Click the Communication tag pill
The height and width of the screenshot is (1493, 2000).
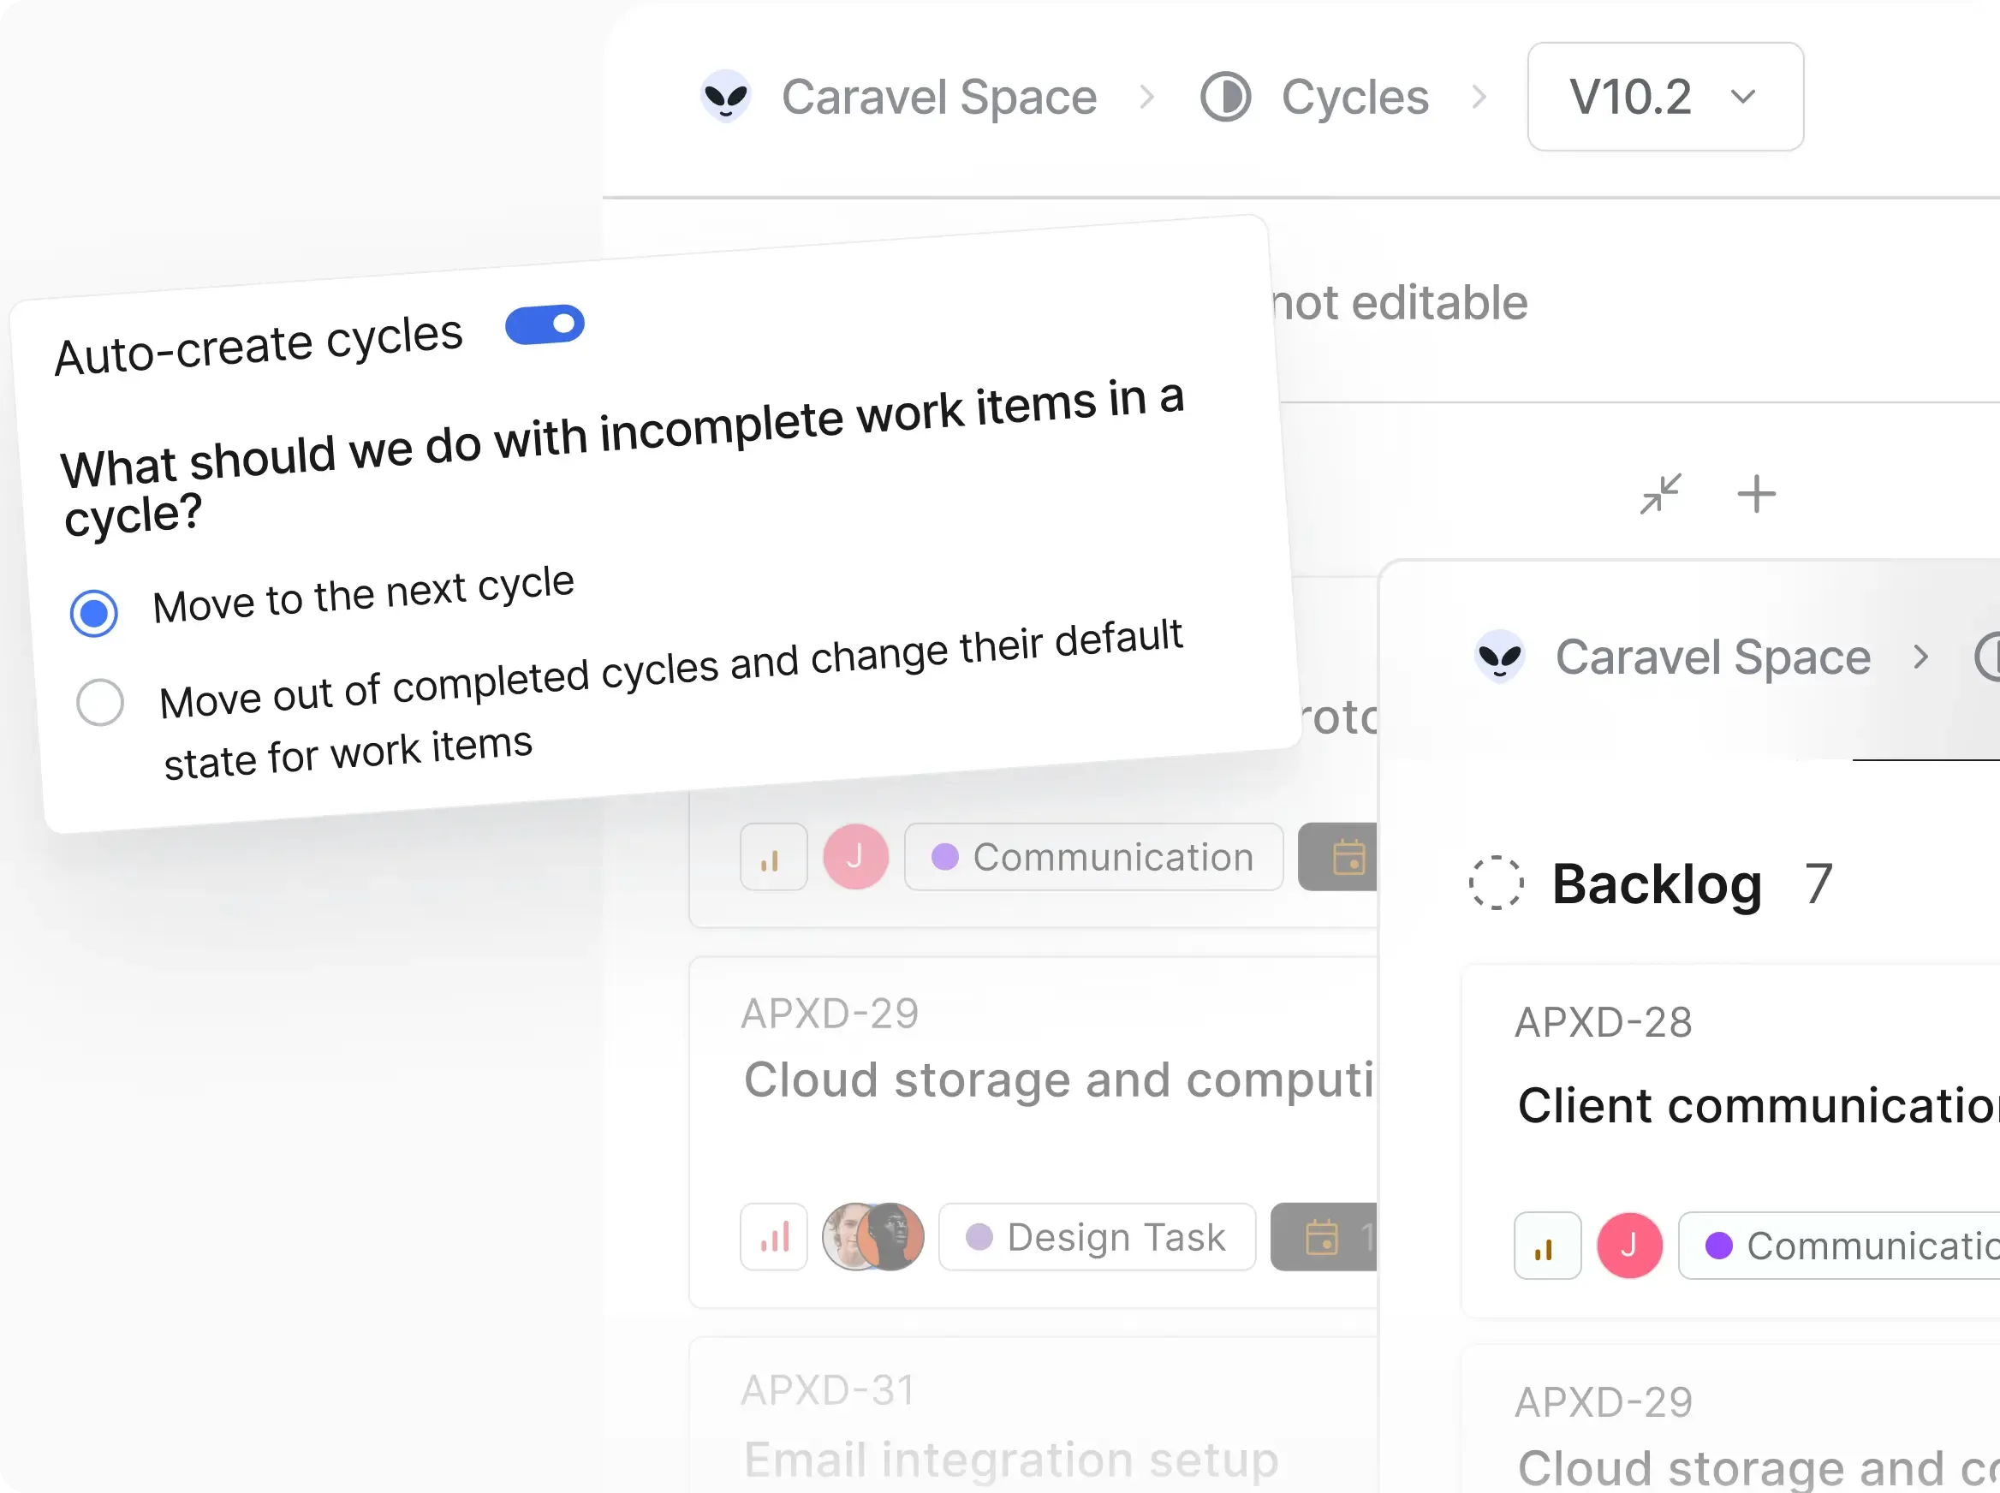(1092, 857)
